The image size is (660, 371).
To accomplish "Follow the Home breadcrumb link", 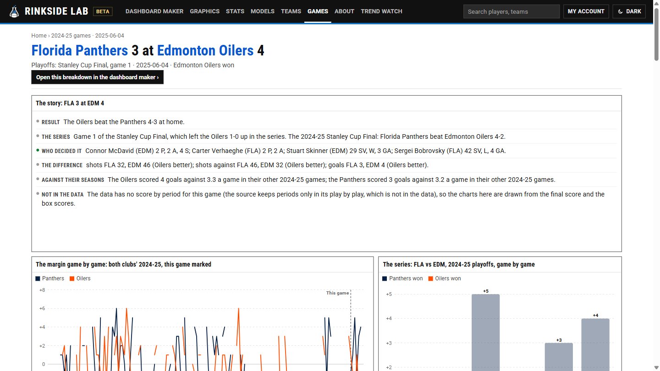I will pyautogui.click(x=39, y=36).
